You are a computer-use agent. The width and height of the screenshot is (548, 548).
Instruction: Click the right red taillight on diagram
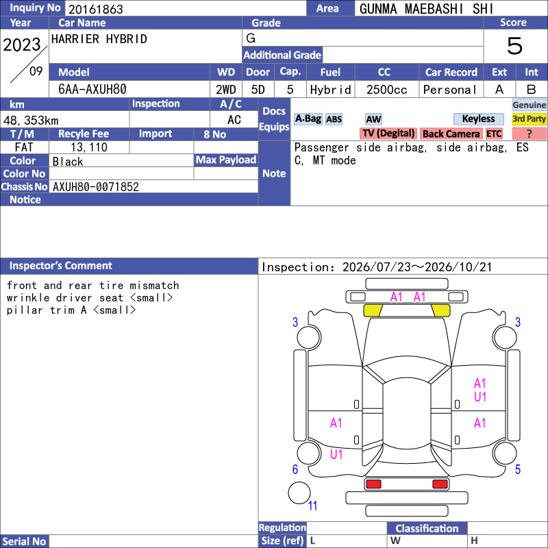(440, 484)
